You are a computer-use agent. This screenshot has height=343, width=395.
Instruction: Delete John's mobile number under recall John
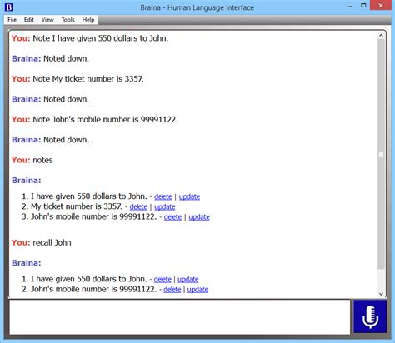click(x=172, y=290)
